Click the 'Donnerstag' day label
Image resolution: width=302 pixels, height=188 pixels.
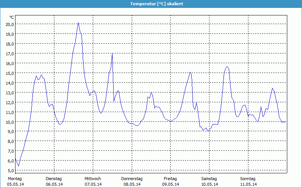point(132,179)
